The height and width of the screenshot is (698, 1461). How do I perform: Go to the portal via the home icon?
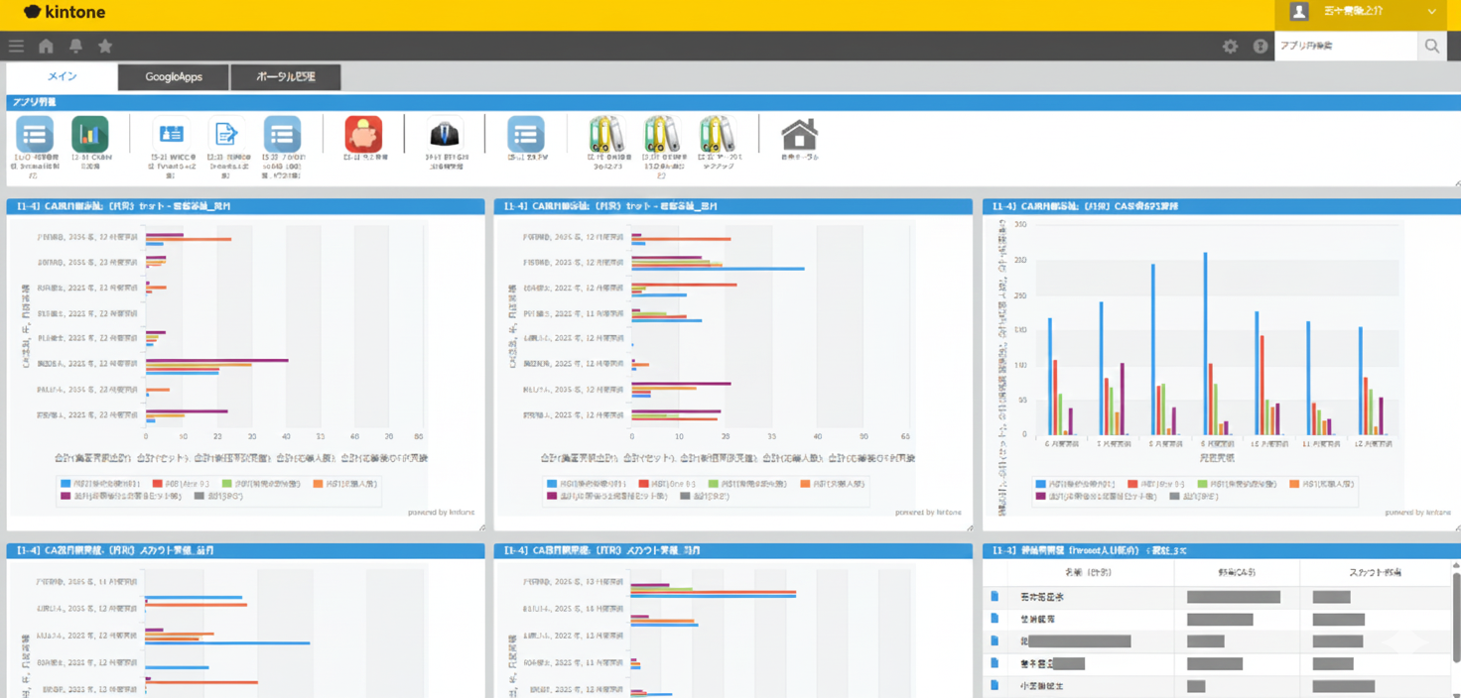[x=46, y=46]
